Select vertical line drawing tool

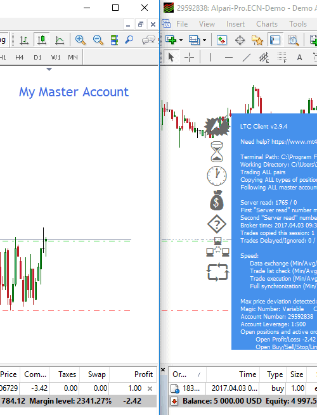tap(210, 57)
